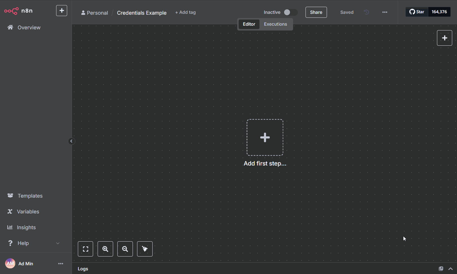Create new item with sidebar plus button
The width and height of the screenshot is (457, 274).
[x=61, y=11]
